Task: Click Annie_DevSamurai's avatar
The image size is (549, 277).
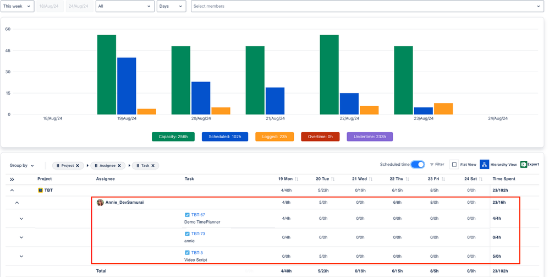Action: (x=100, y=203)
